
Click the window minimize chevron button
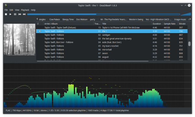tap(182, 6)
